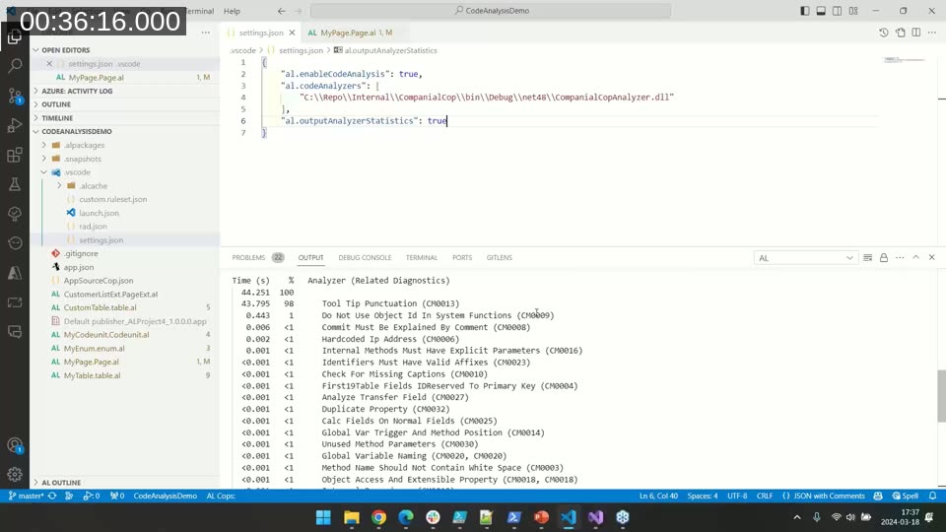This screenshot has height=532, width=946.
Task: Close the bottom panel
Action: point(931,257)
